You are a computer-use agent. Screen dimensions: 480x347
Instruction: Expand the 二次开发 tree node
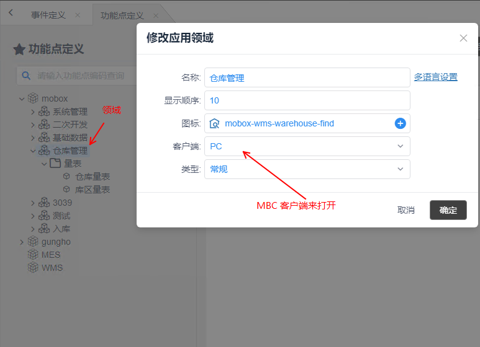tap(33, 125)
